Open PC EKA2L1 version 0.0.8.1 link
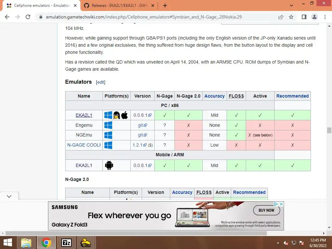Image resolution: width=332 pixels, height=249 pixels. 143,115
